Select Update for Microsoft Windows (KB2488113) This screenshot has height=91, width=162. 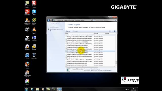[90, 51]
